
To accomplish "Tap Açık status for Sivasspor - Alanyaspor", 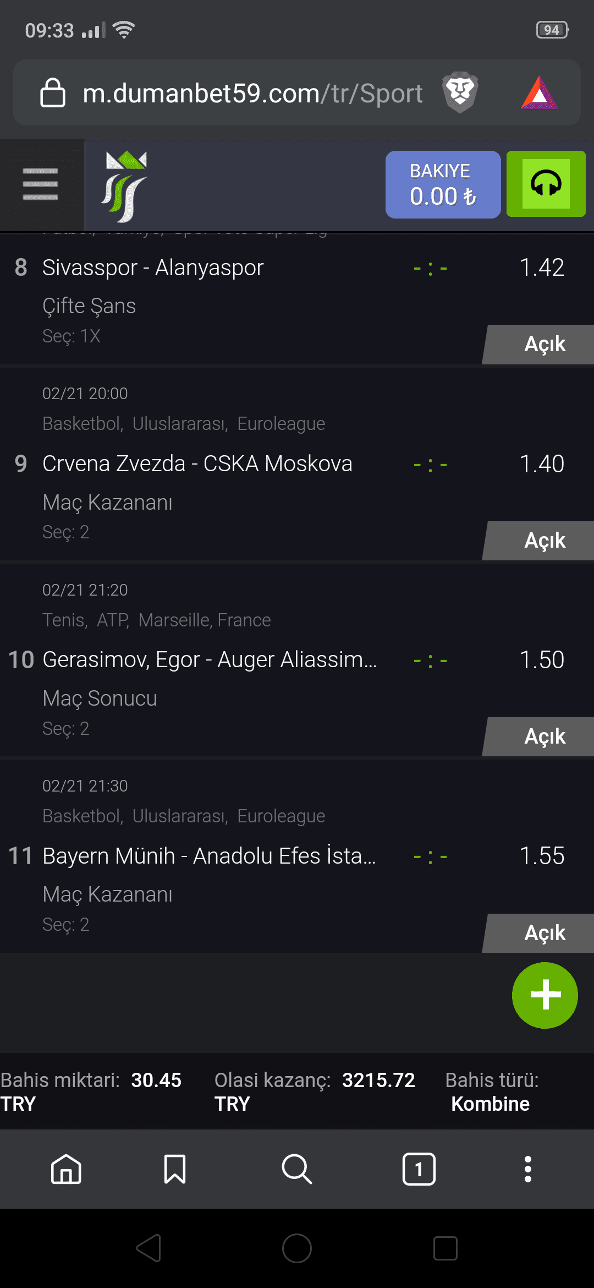I will pos(539,345).
